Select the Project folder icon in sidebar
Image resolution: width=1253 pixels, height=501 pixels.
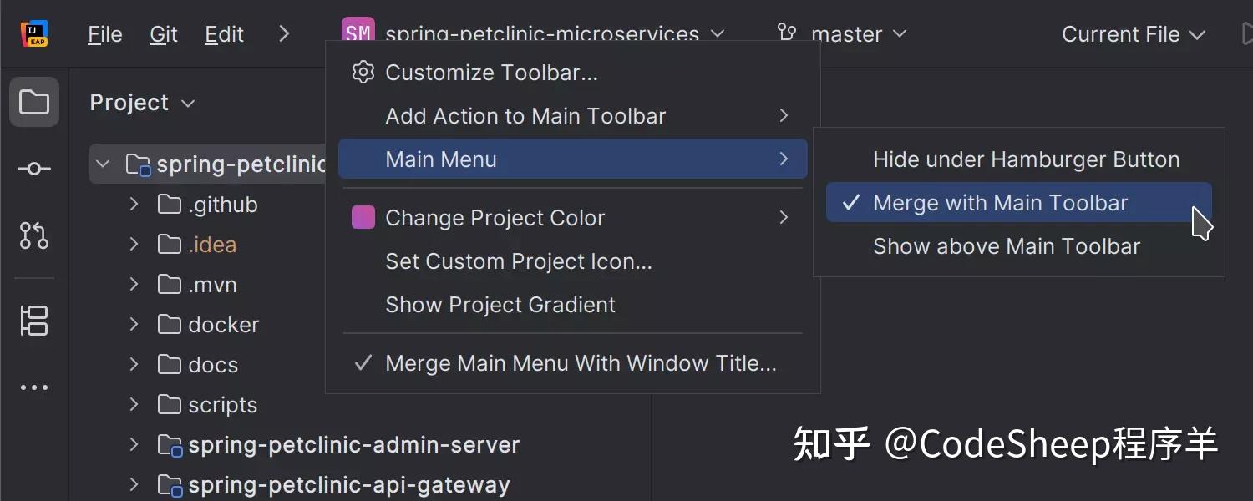click(x=34, y=102)
